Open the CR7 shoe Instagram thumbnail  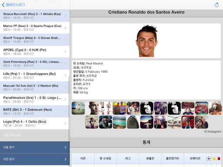click(133, 122)
